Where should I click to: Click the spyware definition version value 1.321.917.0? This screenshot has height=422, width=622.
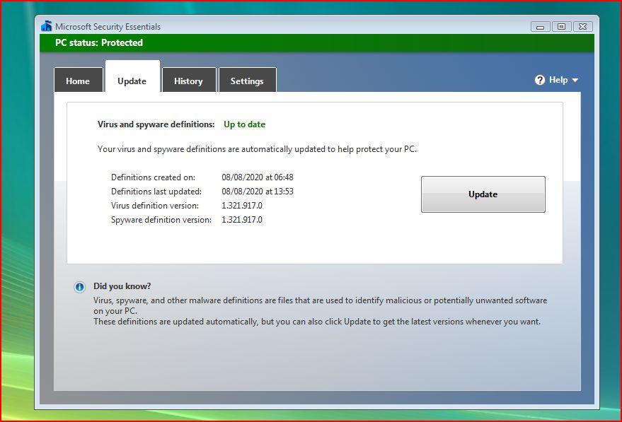(242, 220)
